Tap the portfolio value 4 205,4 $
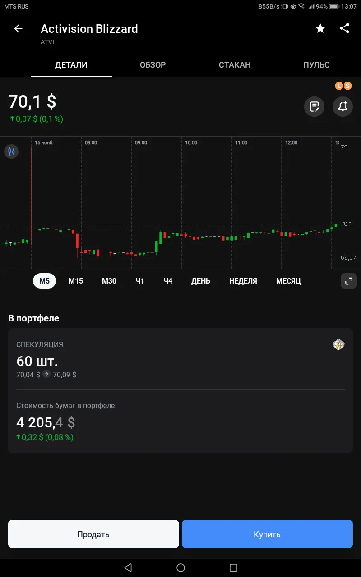 [46, 422]
